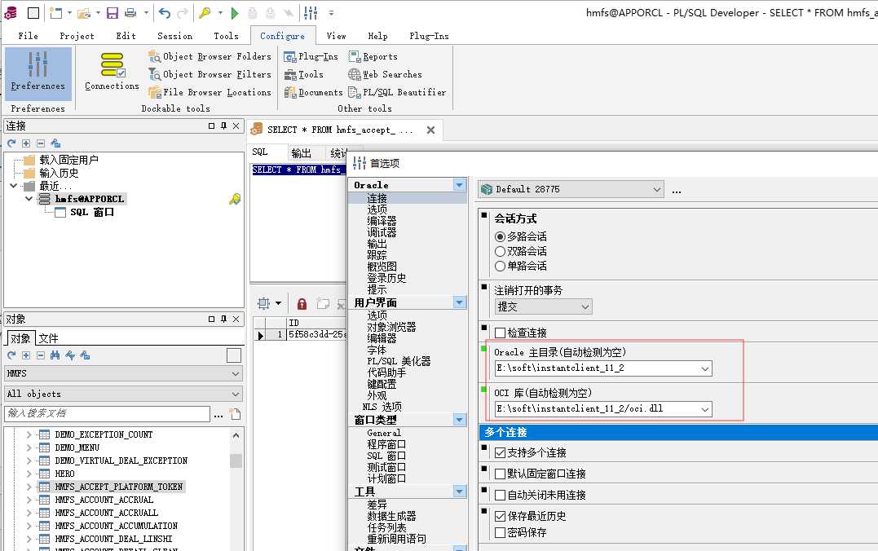Screen dimensions: 878x551
Task: Switch to the 输出 tab in SQL window
Action: 302,153
